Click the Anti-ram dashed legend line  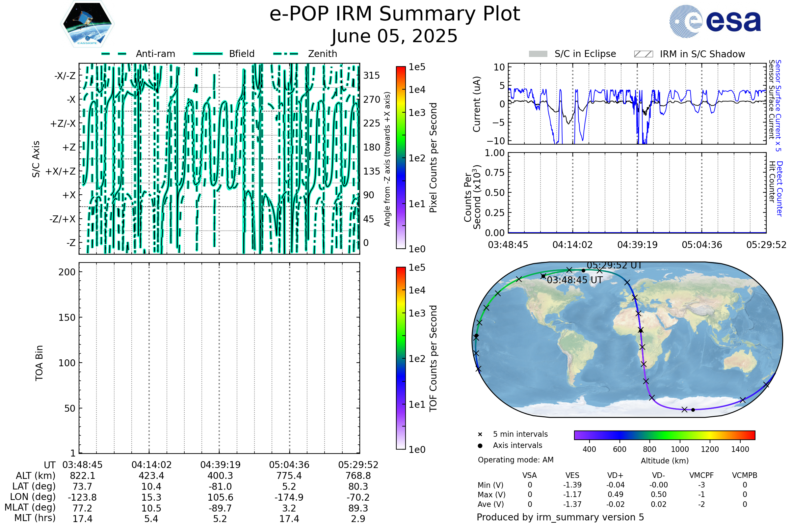(114, 54)
